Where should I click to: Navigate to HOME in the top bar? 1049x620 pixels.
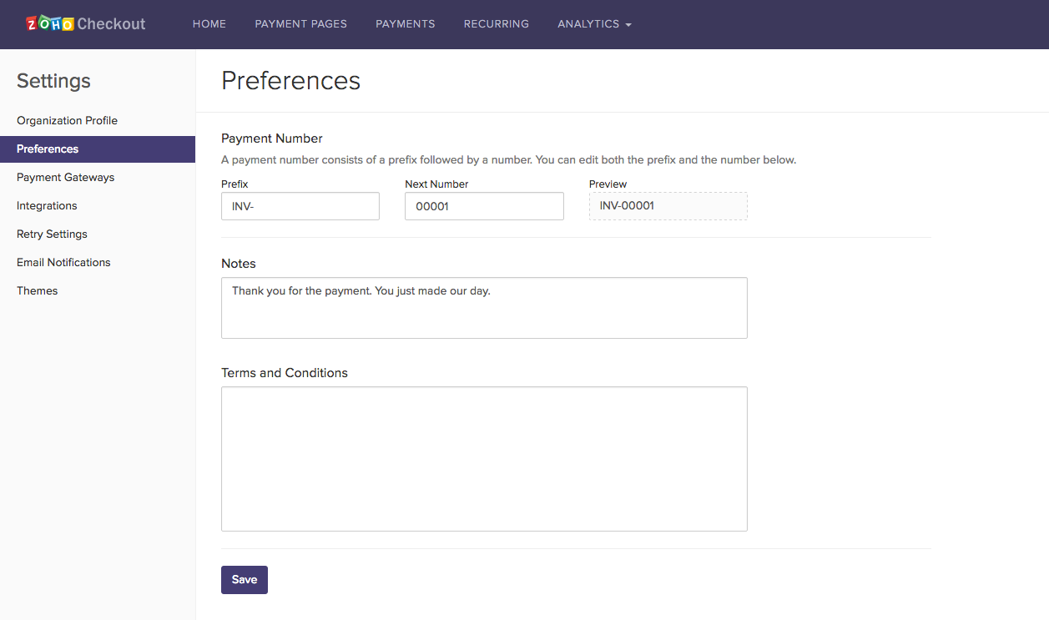(209, 24)
